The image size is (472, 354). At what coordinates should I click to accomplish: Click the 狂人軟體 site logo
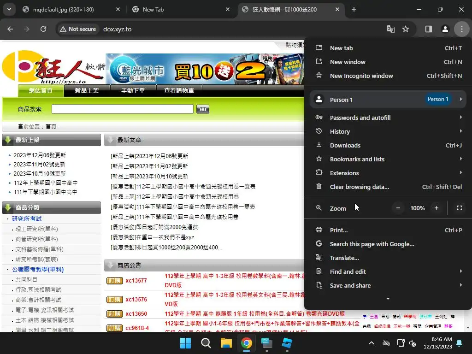coord(53,67)
